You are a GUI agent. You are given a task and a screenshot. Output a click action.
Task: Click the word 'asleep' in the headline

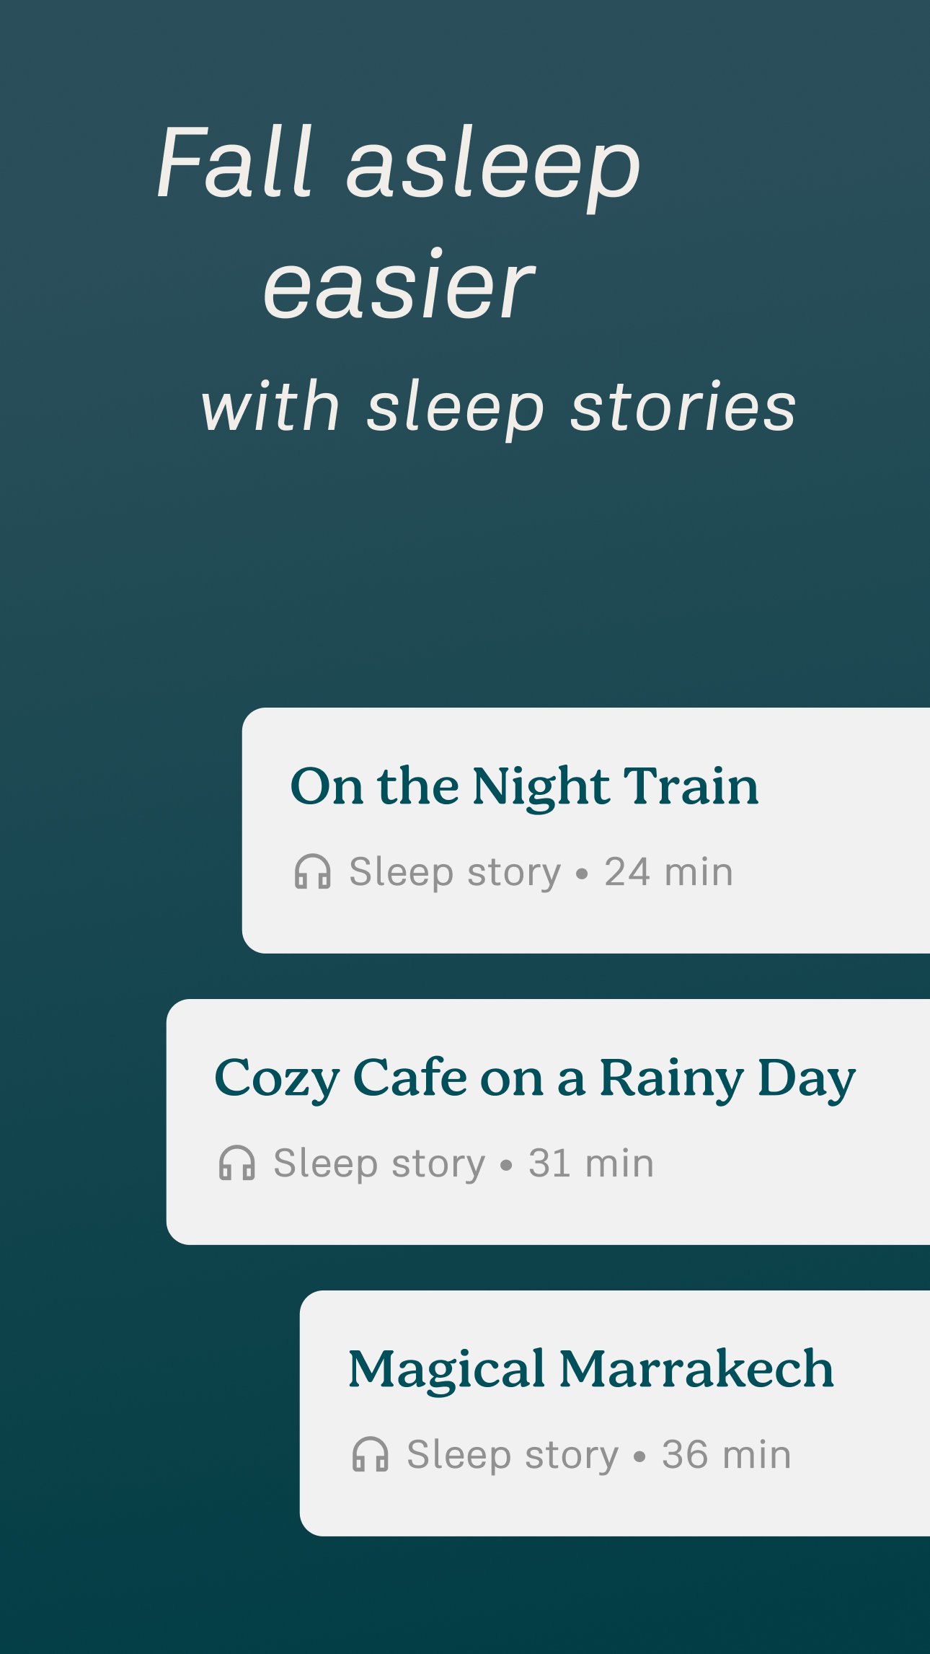(493, 167)
